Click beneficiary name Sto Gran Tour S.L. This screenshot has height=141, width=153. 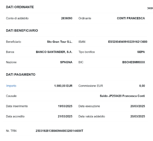(x=60, y=42)
